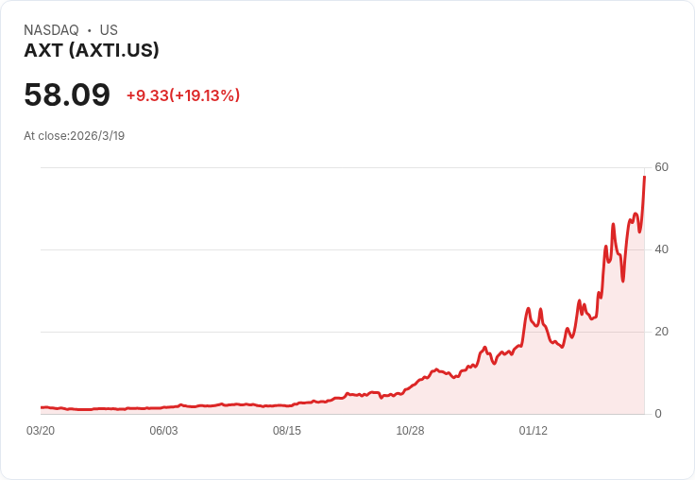Click the 01/12 date axis label
The image size is (695, 480).
[x=534, y=431]
